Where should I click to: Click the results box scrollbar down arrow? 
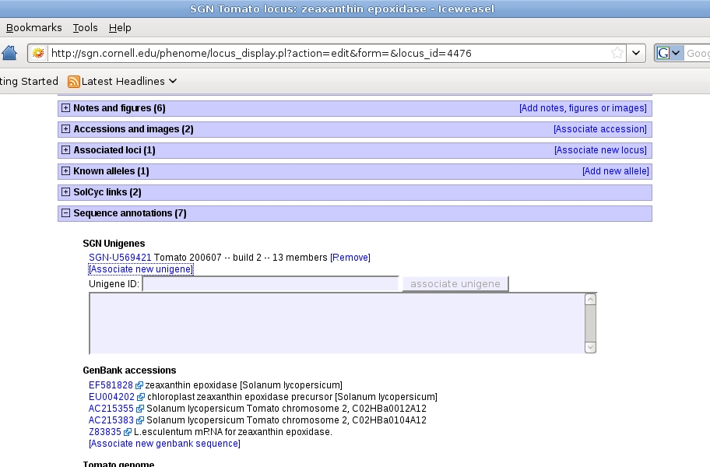pyautogui.click(x=590, y=347)
